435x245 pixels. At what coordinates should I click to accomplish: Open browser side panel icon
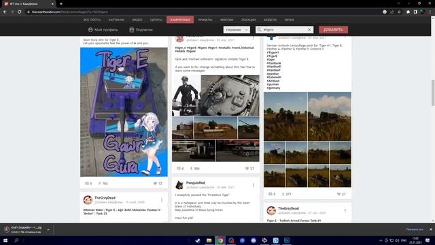[415, 12]
